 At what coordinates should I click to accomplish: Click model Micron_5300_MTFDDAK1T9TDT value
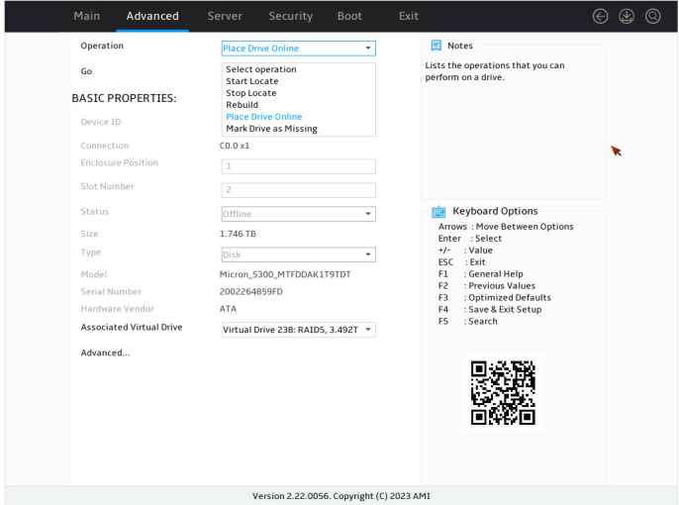285,274
